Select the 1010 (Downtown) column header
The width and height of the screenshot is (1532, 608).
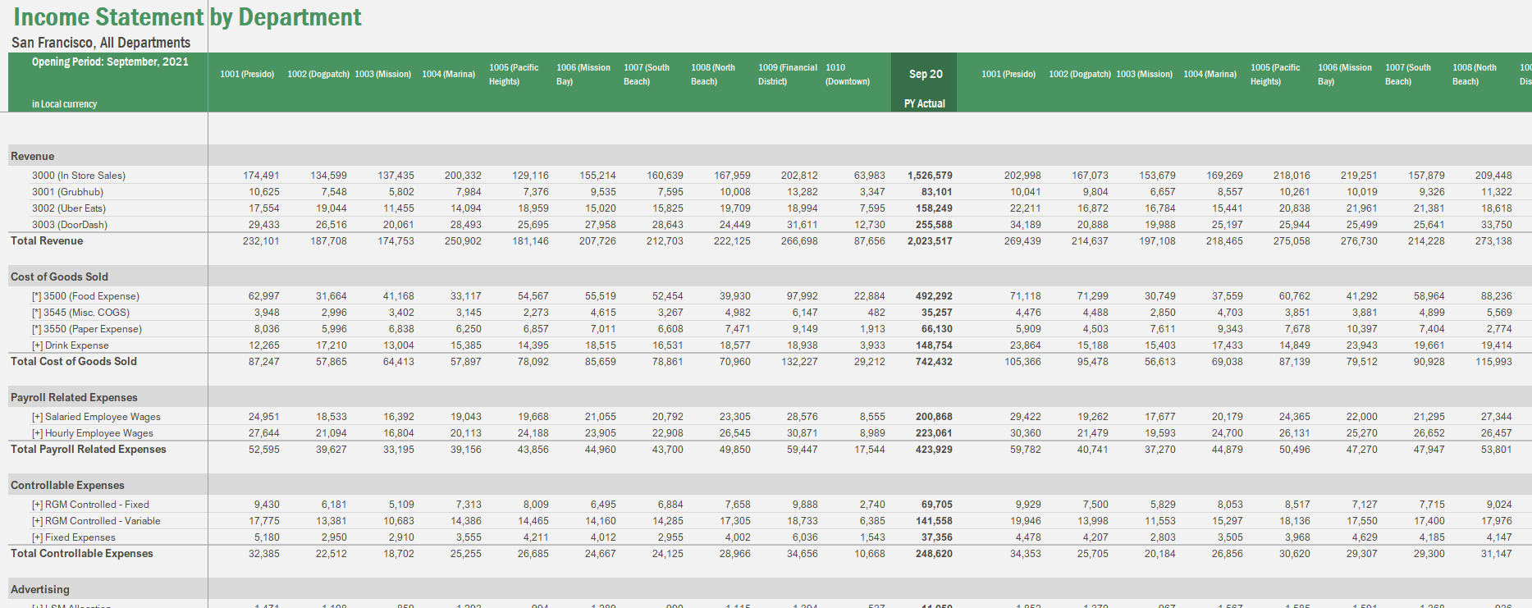point(848,75)
